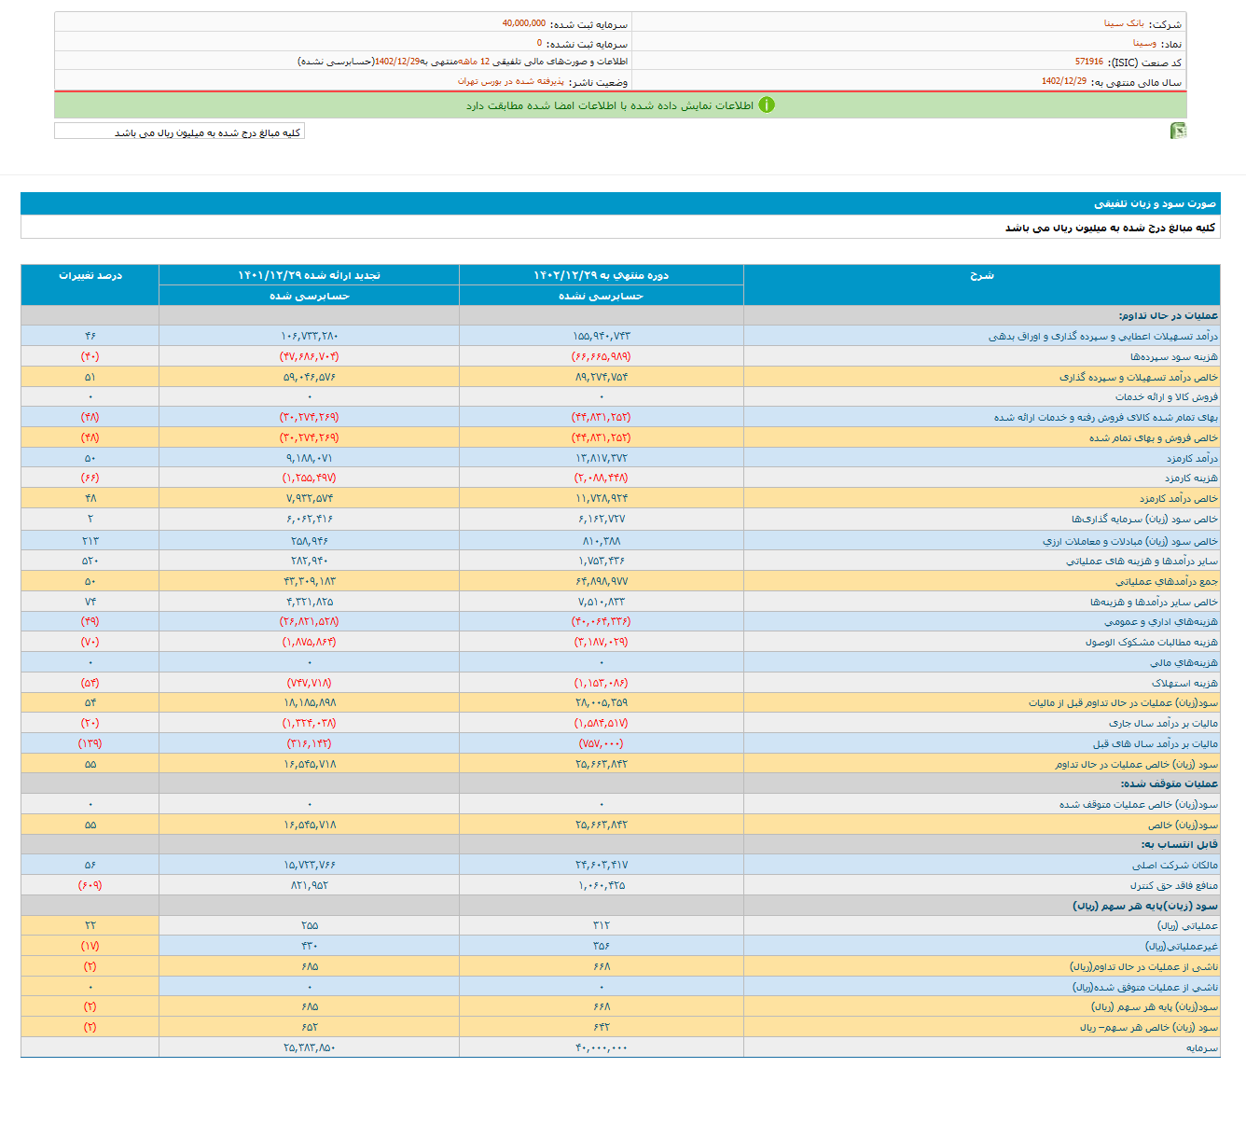Click the درصد تغییرات column header

(x=90, y=276)
